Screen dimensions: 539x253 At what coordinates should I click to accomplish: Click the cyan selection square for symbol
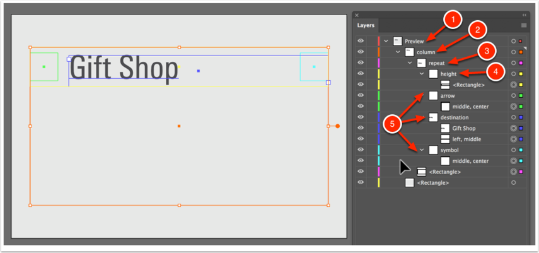[x=521, y=150]
